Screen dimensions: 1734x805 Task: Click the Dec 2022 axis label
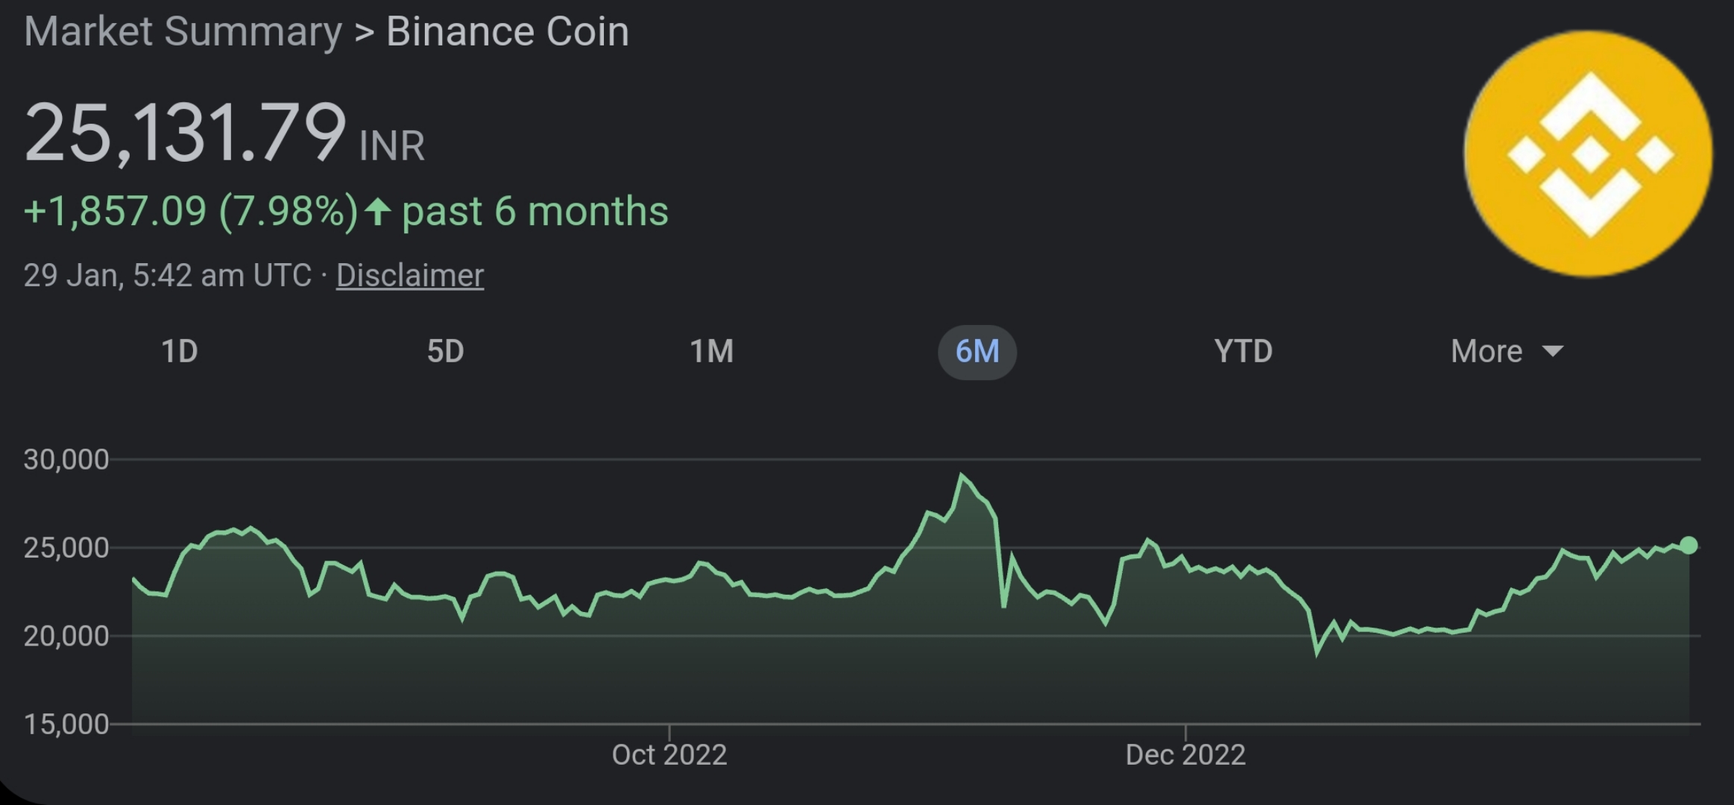[1184, 755]
